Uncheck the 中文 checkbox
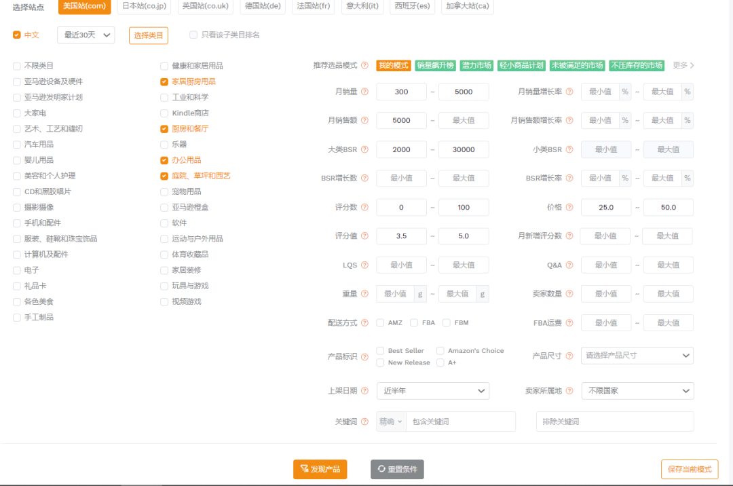Screen dimensions: 733x486 [x=17, y=35]
